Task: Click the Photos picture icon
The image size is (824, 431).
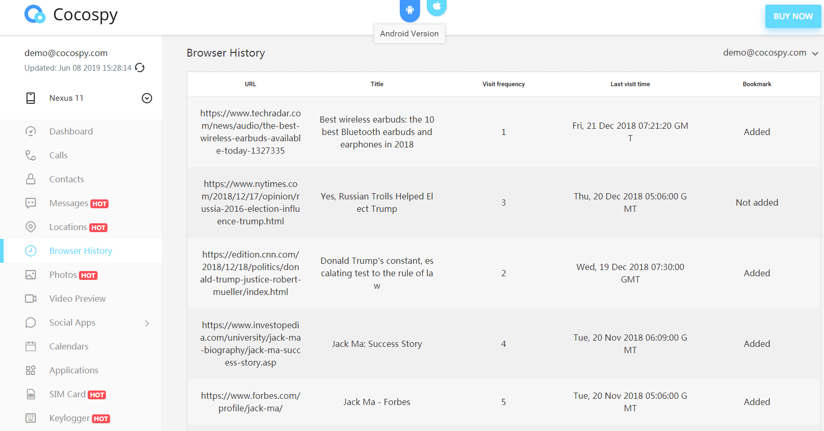Action: click(31, 275)
